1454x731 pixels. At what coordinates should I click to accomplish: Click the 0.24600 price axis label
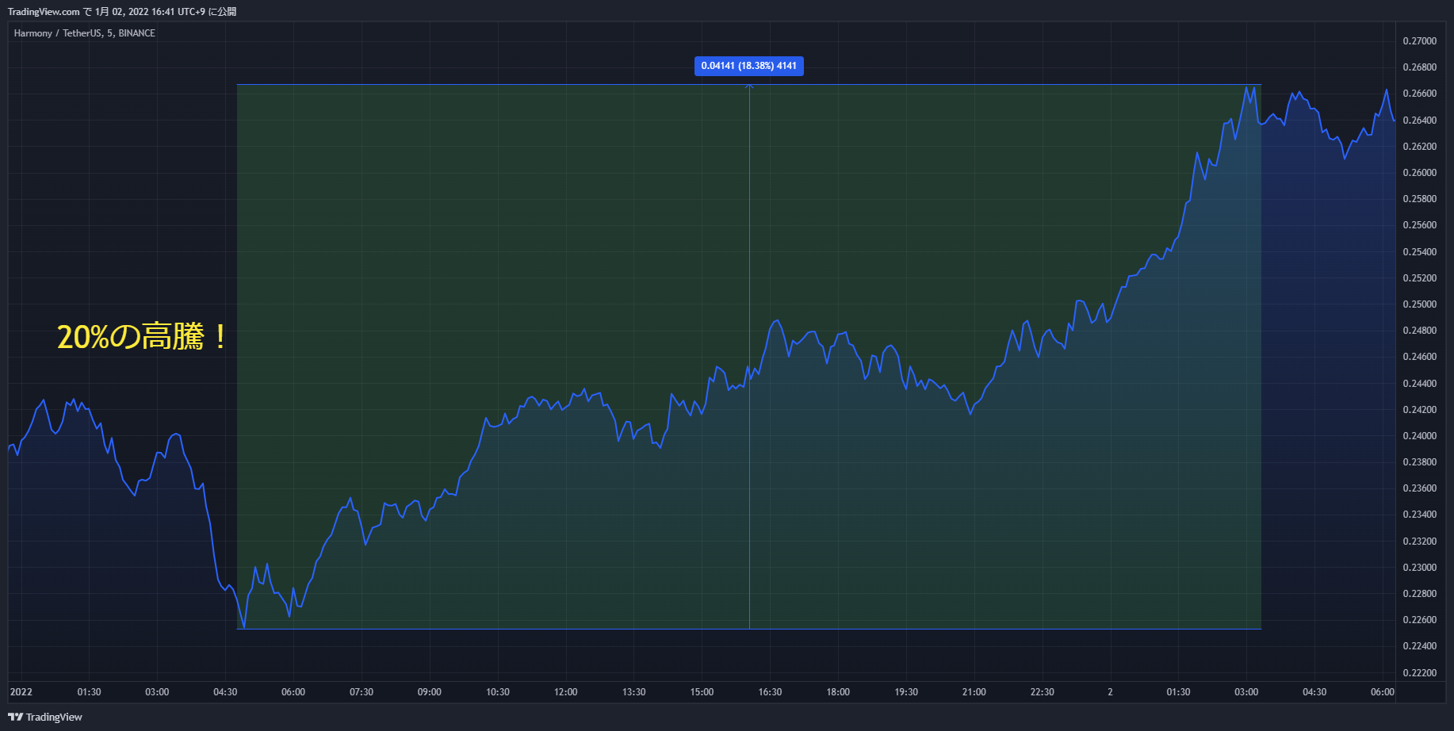click(1420, 357)
